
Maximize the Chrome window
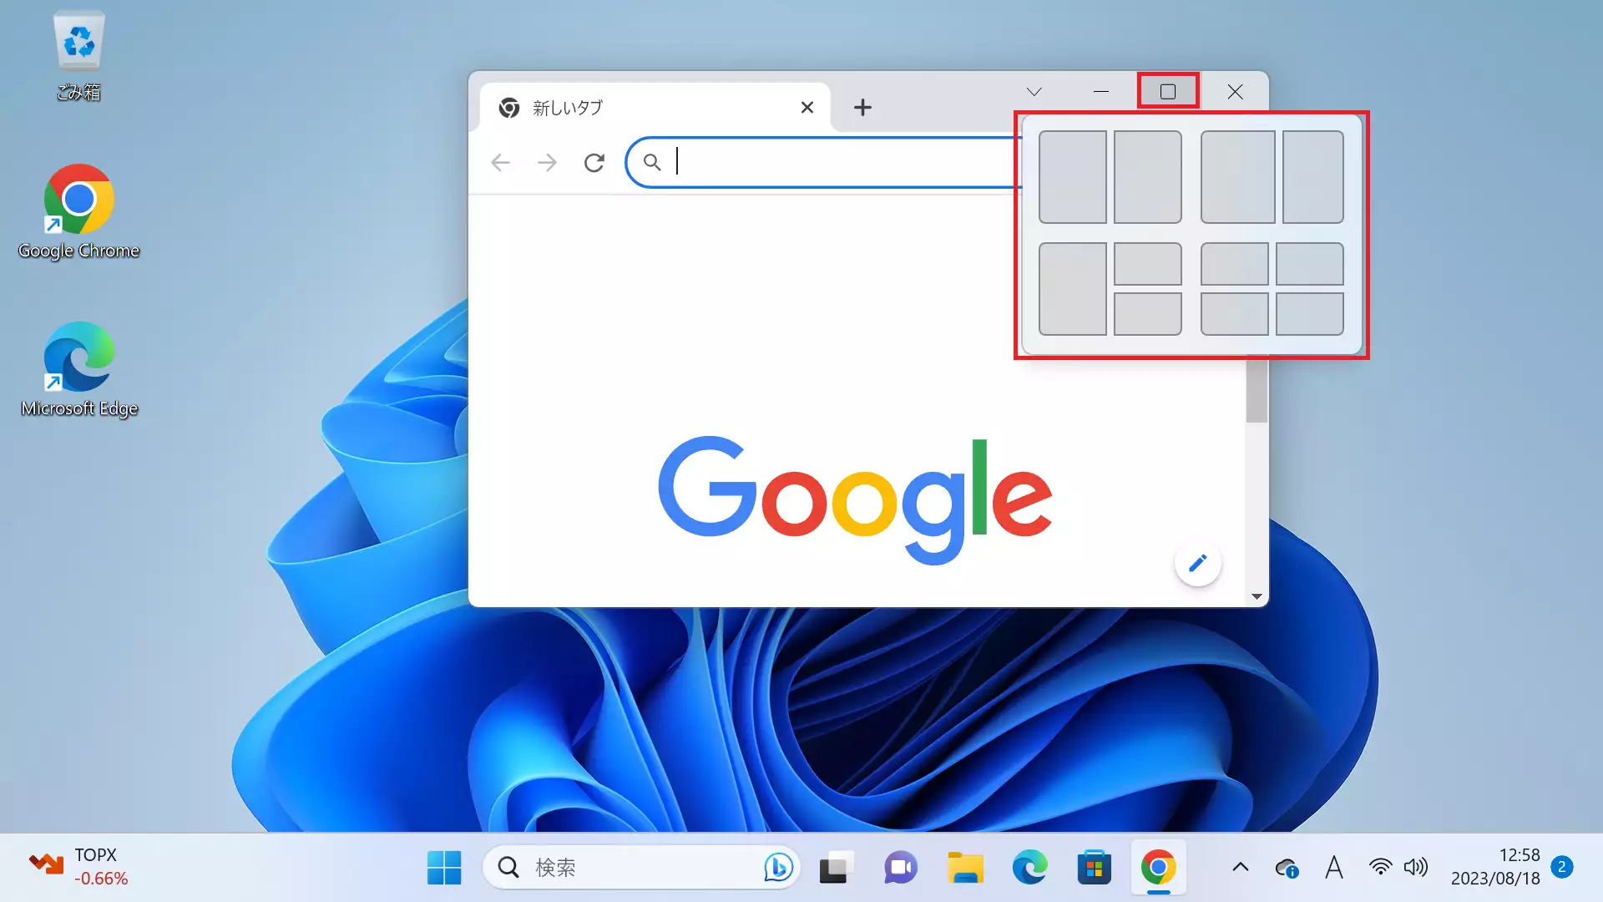1167,92
